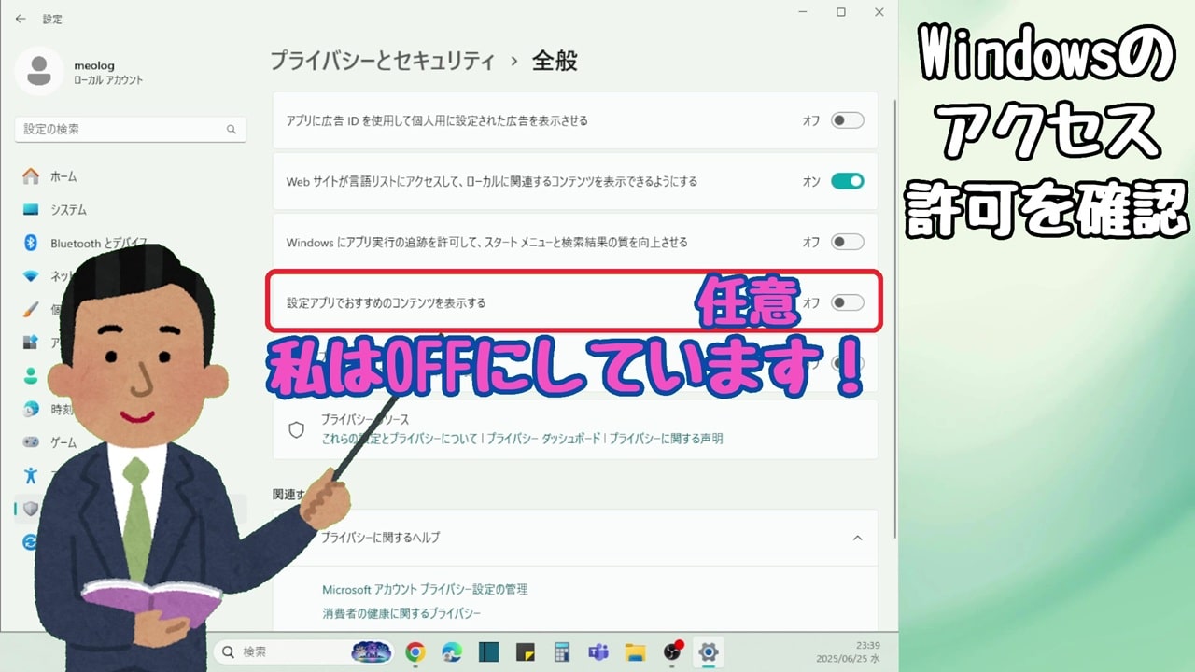The width and height of the screenshot is (1195, 672).
Task: Click the personalization brush icon in sidebar
Action: point(31,309)
